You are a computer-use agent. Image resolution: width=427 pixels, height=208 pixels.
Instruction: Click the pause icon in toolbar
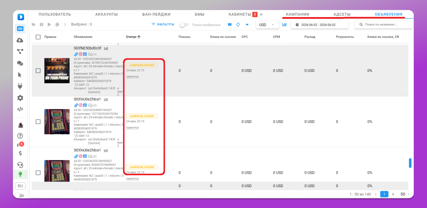pos(42,25)
